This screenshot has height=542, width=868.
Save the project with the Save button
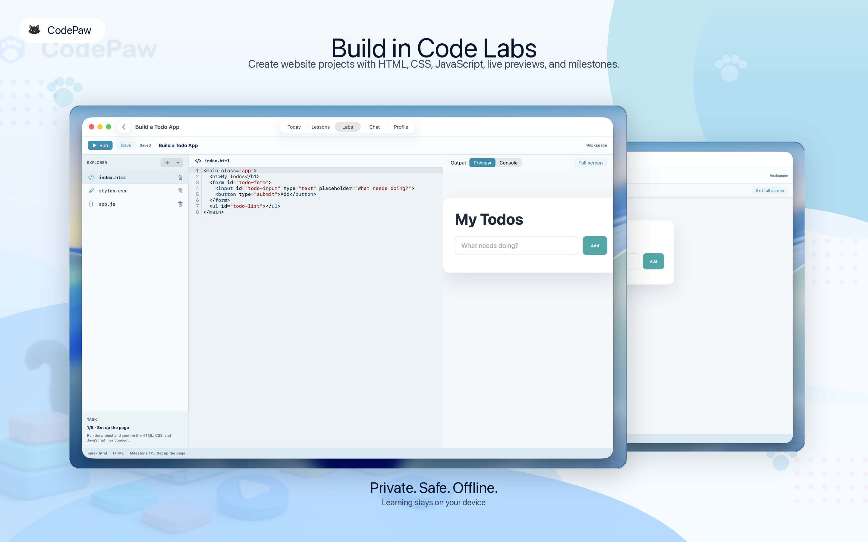[126, 145]
